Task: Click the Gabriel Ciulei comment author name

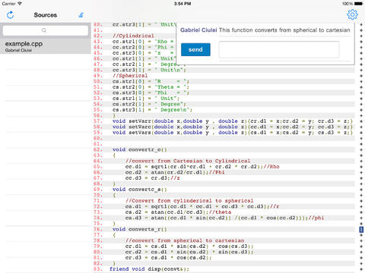Action: [198, 30]
